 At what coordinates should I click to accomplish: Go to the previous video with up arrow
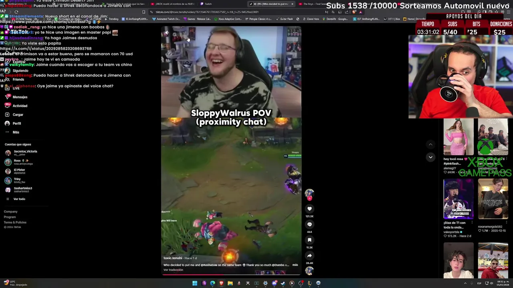coord(430,144)
